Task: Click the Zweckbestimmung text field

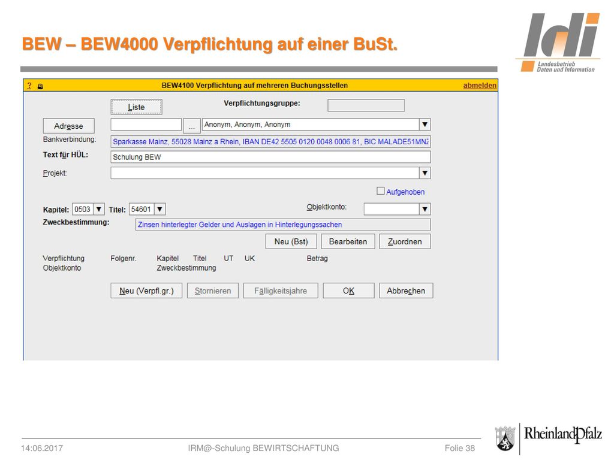Action: pyautogui.click(x=283, y=225)
